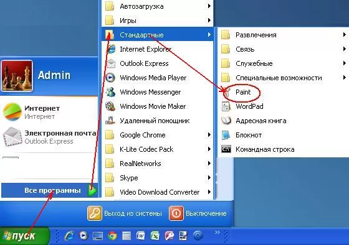Click the Удаленный помощник icon

point(110,121)
